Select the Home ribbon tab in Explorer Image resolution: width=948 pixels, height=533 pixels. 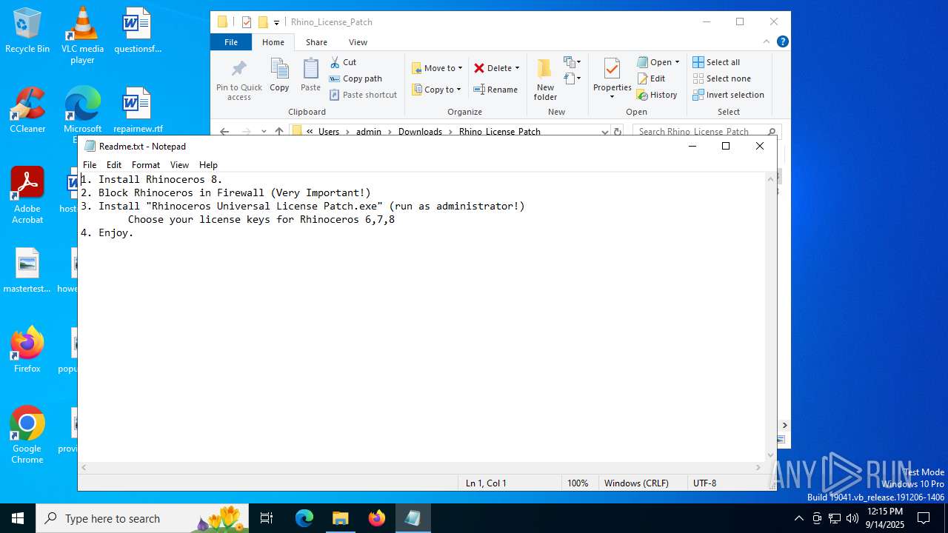tap(273, 42)
